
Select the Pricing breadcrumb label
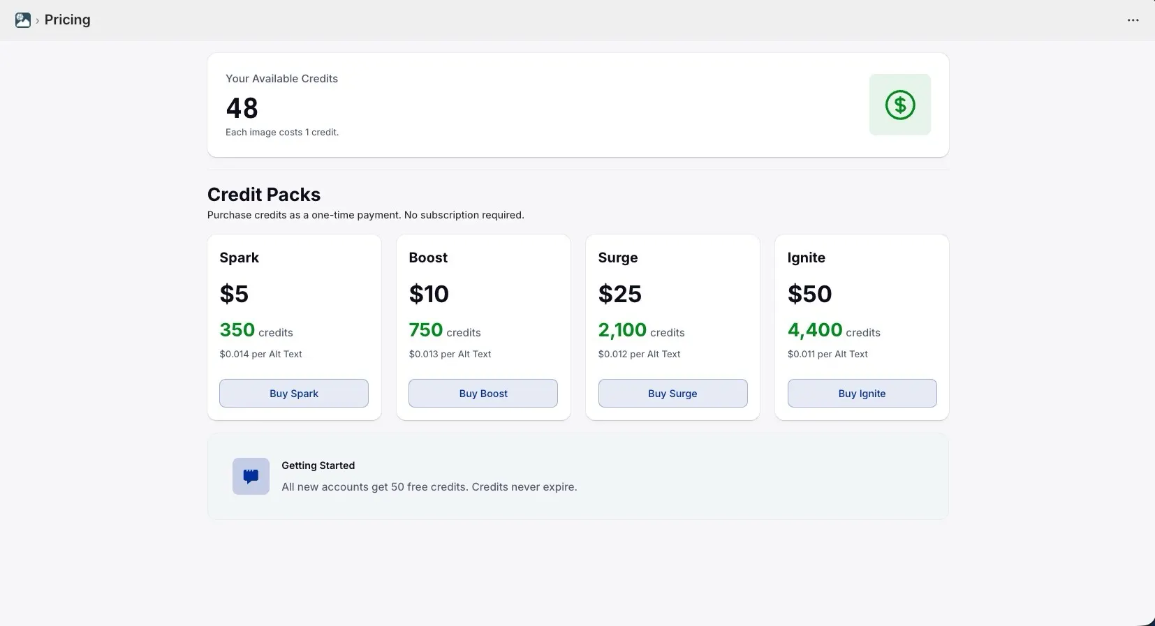(67, 20)
